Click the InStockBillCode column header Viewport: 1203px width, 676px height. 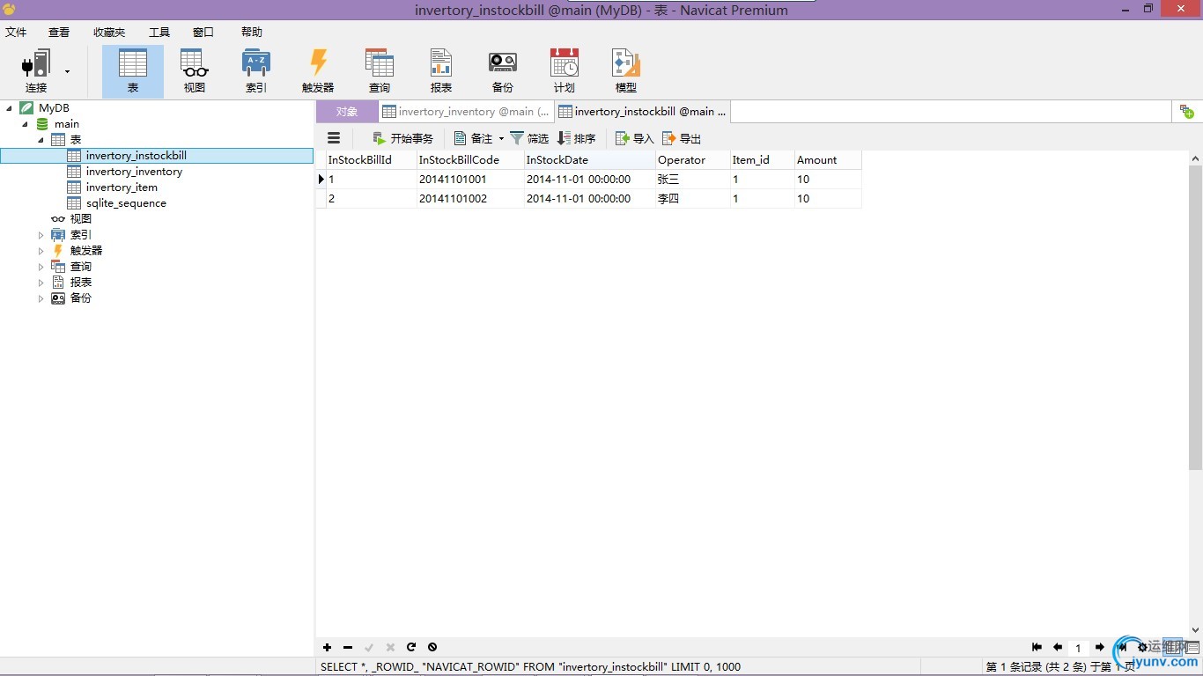[x=469, y=160]
